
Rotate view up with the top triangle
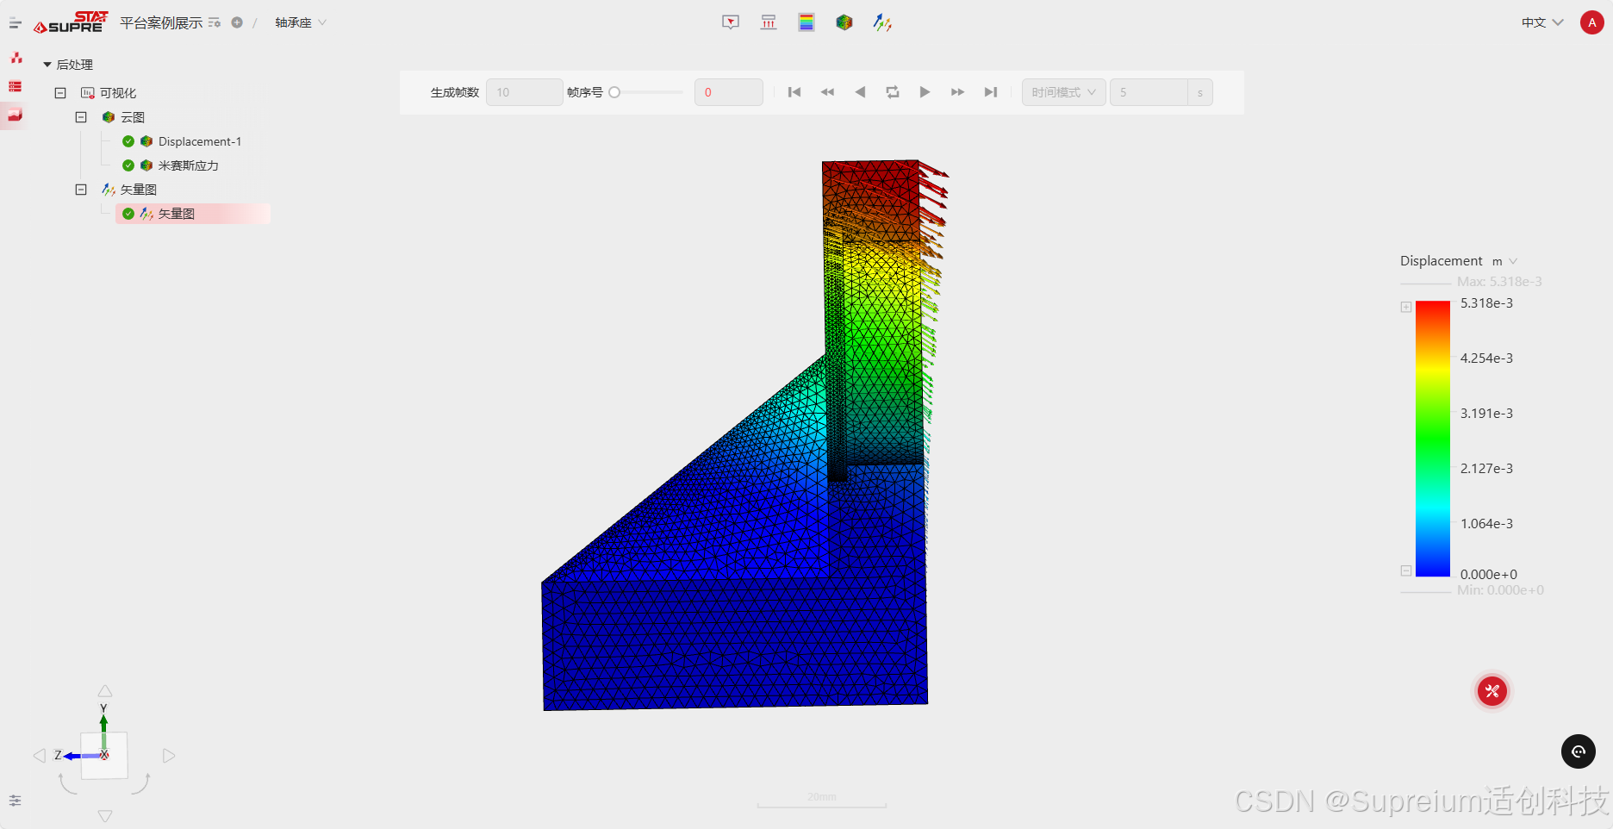coord(105,691)
